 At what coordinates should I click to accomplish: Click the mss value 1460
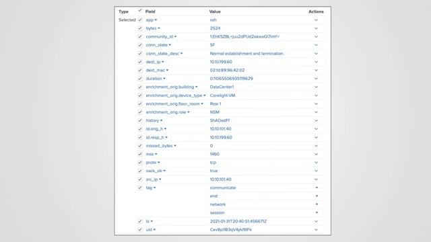(214, 154)
